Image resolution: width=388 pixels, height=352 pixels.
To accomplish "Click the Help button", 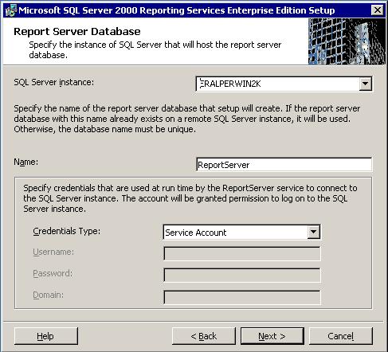I will [x=46, y=336].
